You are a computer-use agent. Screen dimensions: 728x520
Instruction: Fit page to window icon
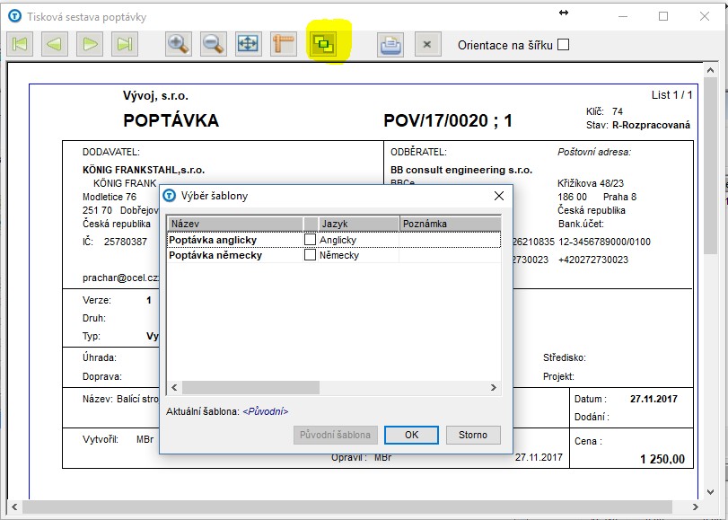tap(249, 44)
